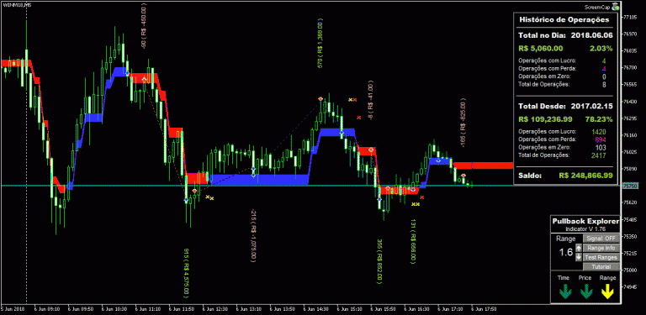Click the 75750 current price tag
This screenshot has height=315, width=646.
click(628, 186)
